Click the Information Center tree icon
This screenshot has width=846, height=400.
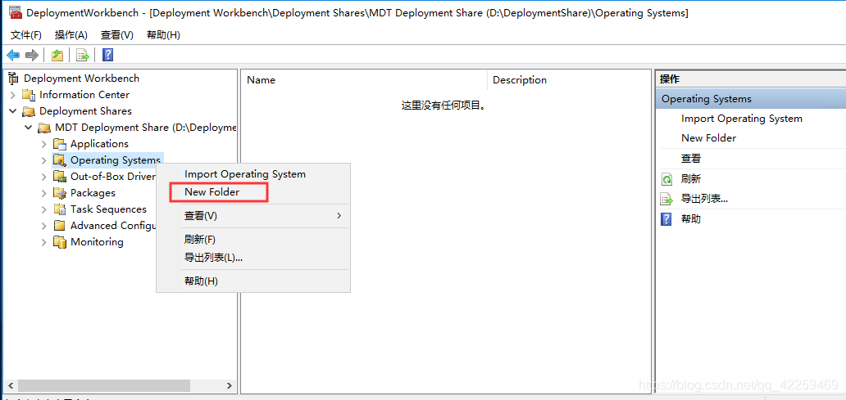tap(29, 95)
